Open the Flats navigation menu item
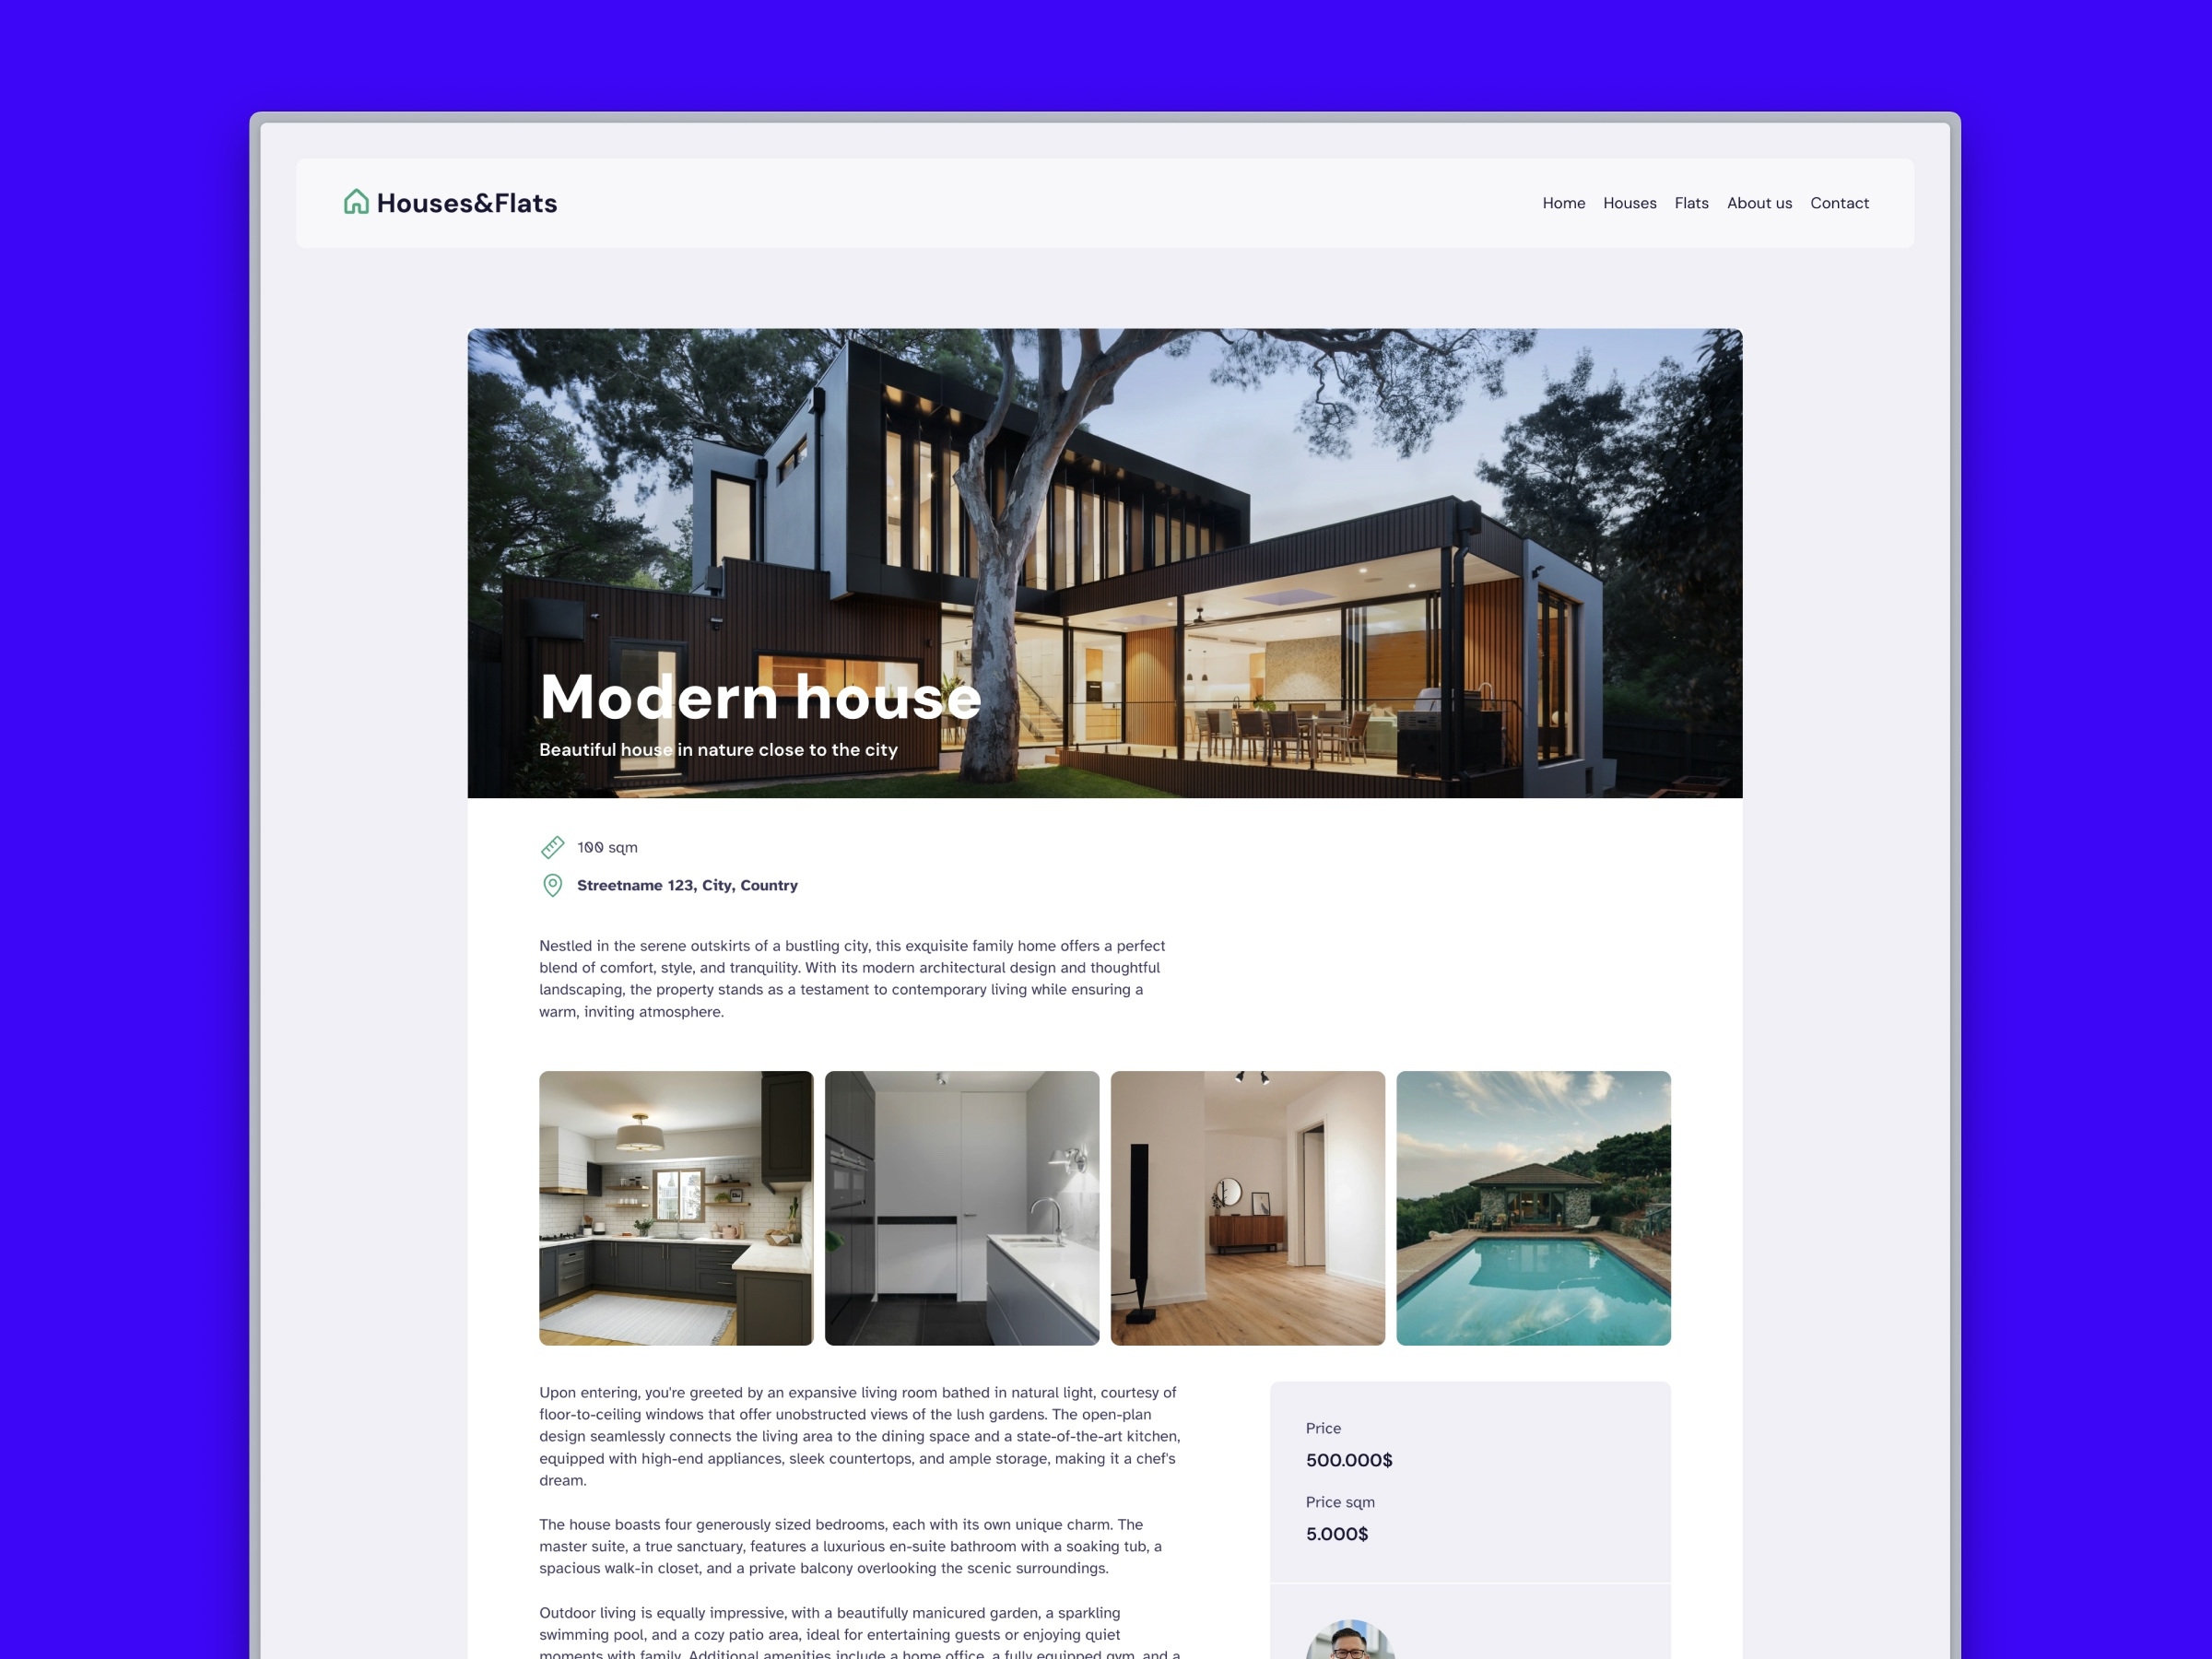2212x1659 pixels. tap(1691, 204)
